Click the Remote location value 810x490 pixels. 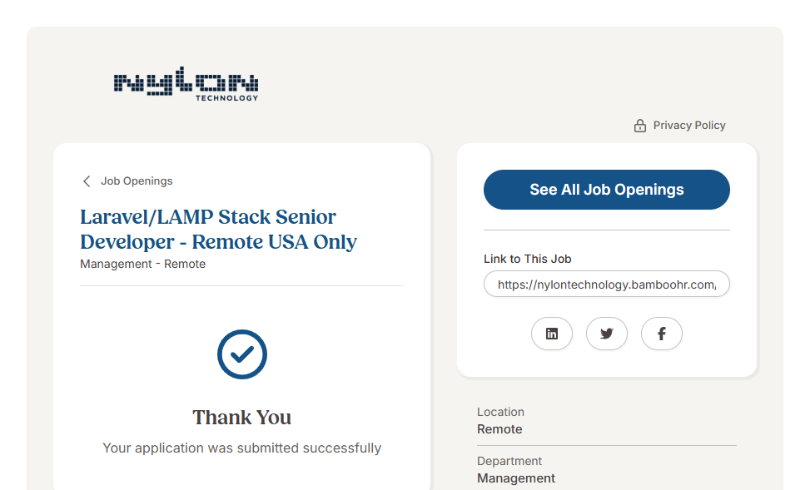(x=499, y=429)
